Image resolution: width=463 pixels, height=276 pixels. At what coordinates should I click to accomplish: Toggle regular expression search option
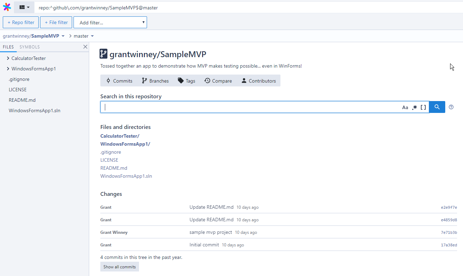point(414,108)
